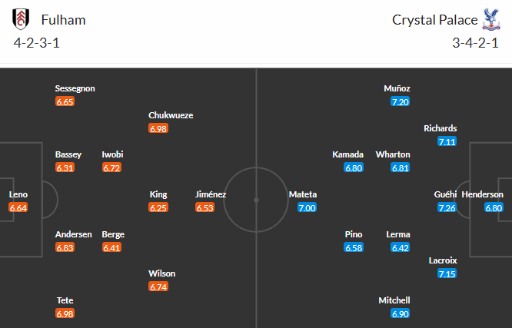
Task: Click Lacroix's 7.15 rating badge
Action: (447, 274)
